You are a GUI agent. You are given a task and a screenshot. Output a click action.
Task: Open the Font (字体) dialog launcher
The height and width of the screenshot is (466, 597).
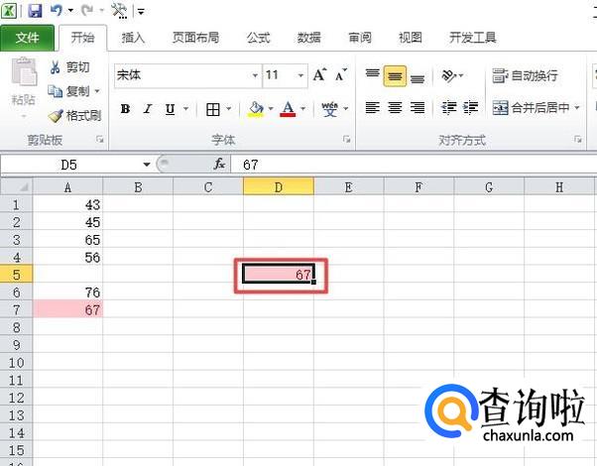pos(346,140)
